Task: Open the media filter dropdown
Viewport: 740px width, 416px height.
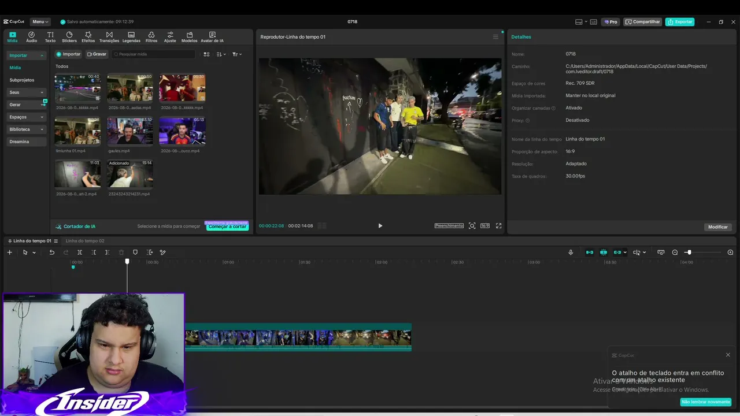Action: click(237, 54)
